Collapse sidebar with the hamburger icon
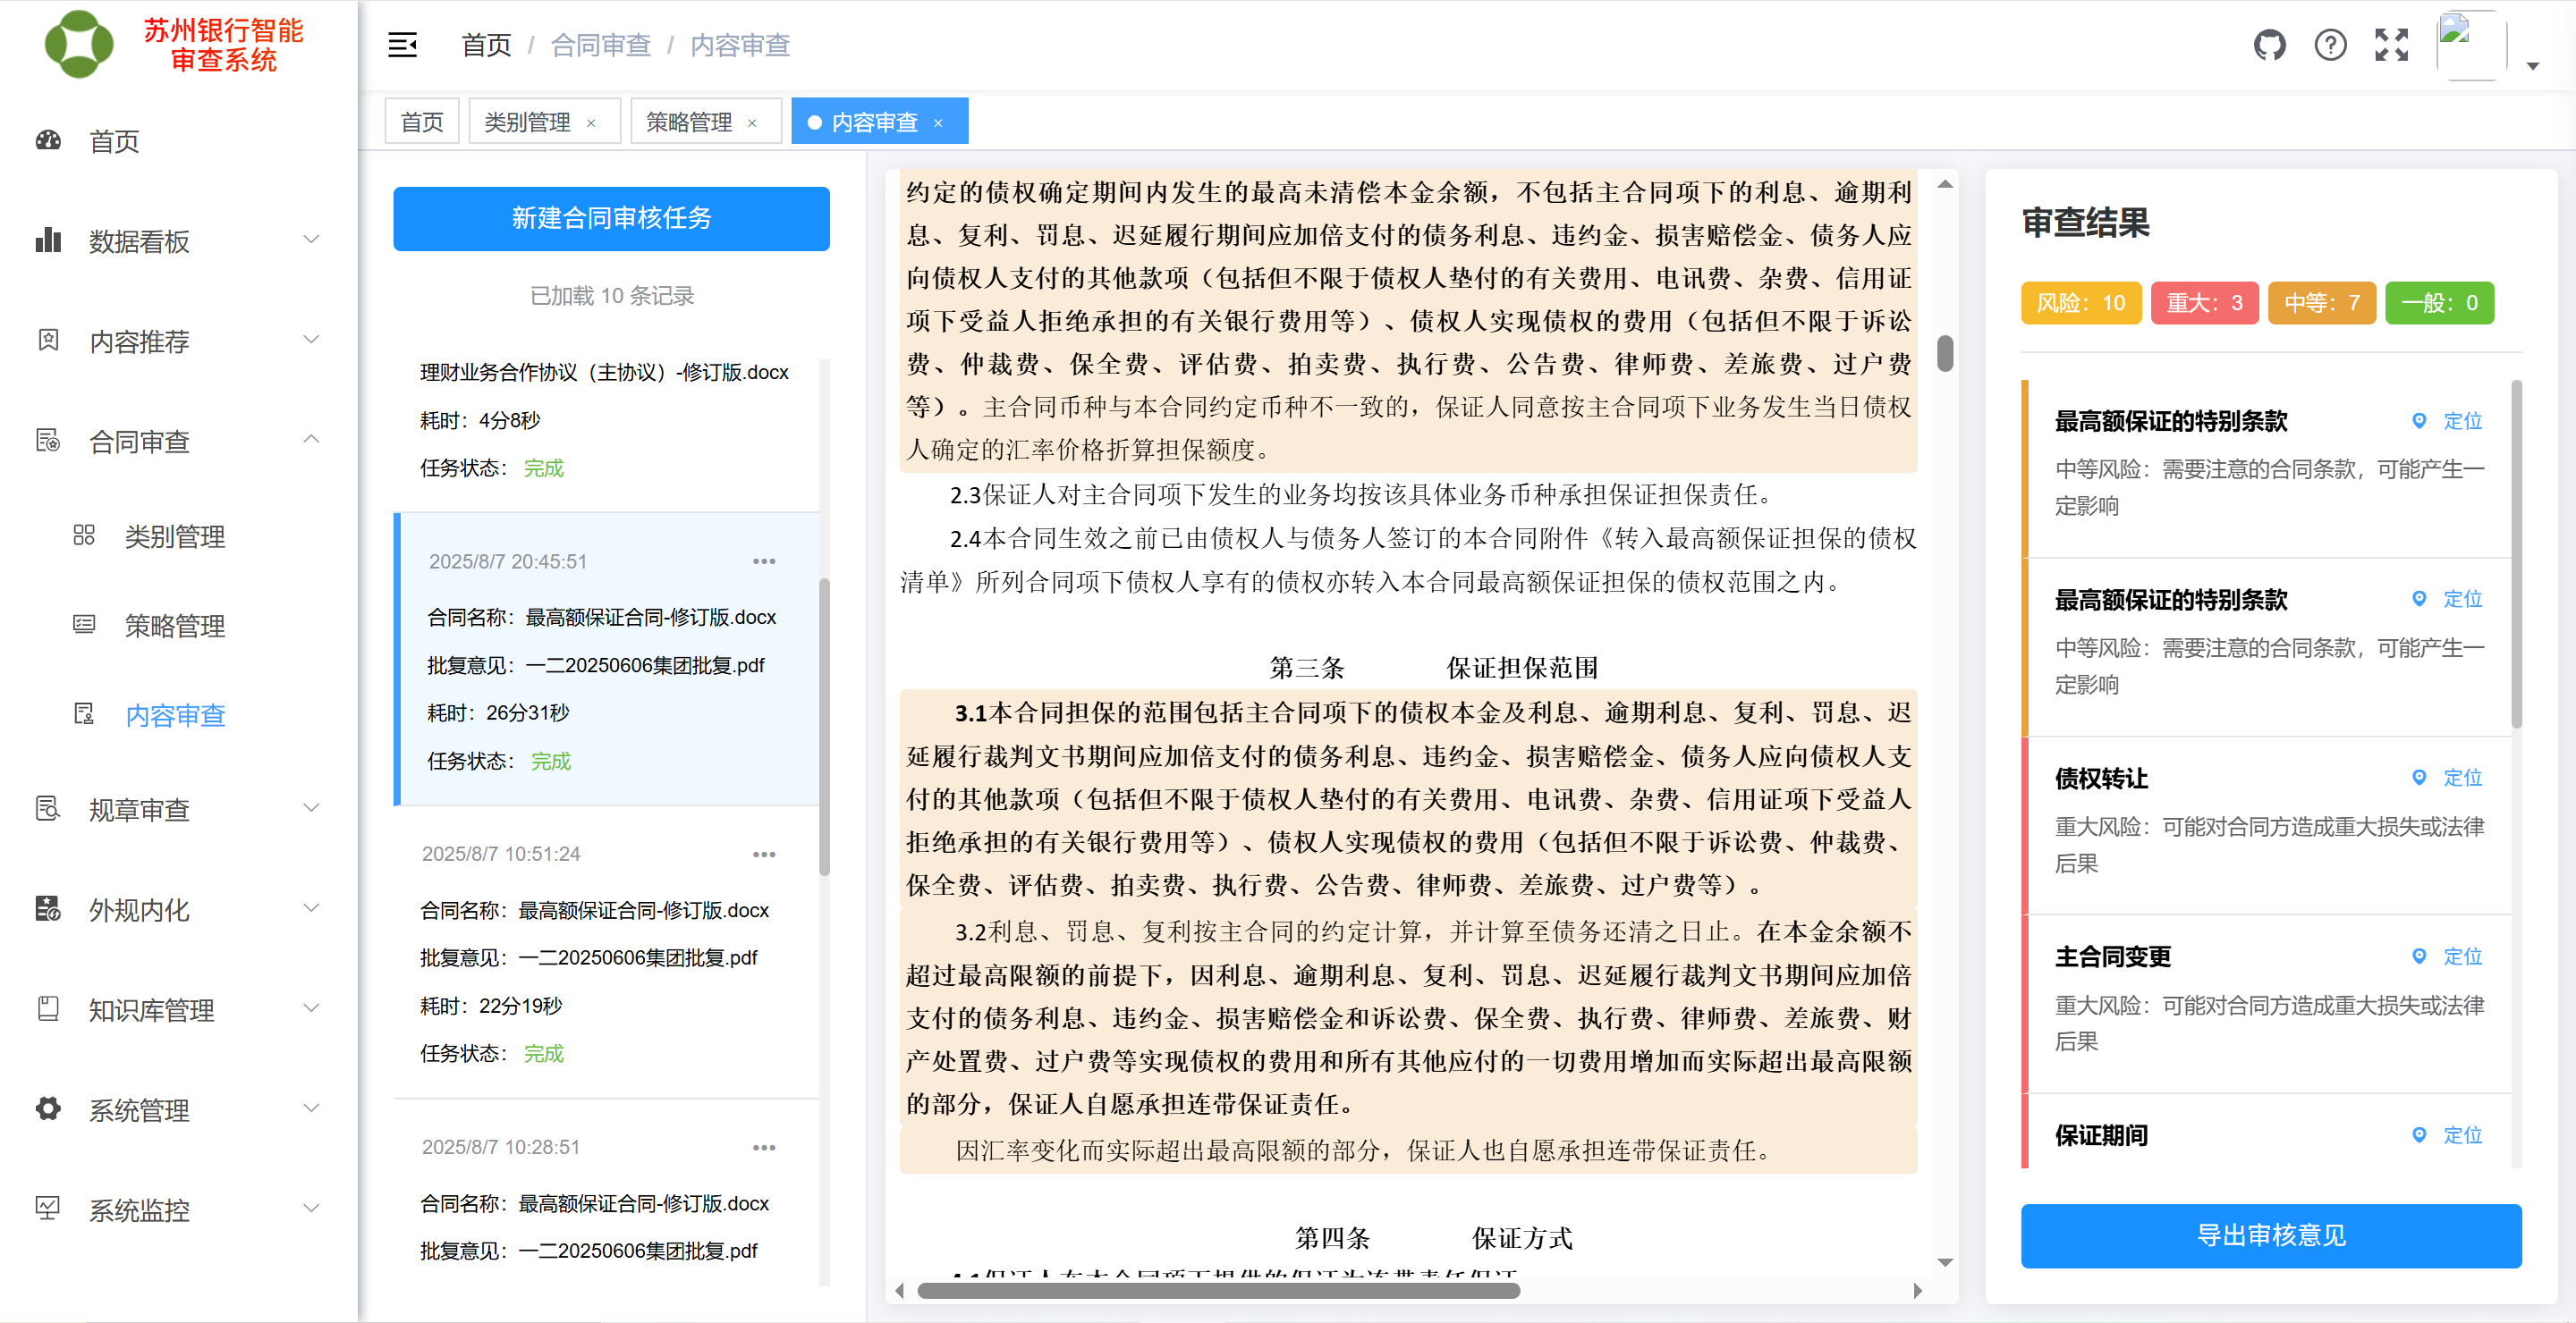 tap(402, 45)
